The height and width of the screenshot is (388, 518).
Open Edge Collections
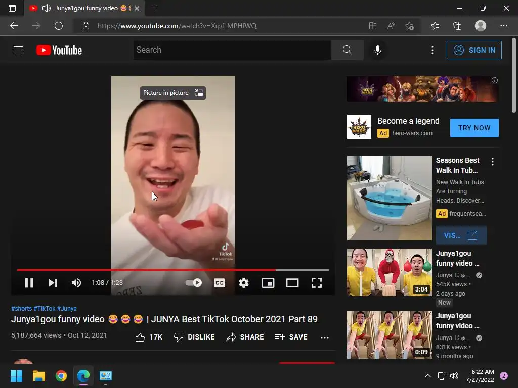(457, 26)
